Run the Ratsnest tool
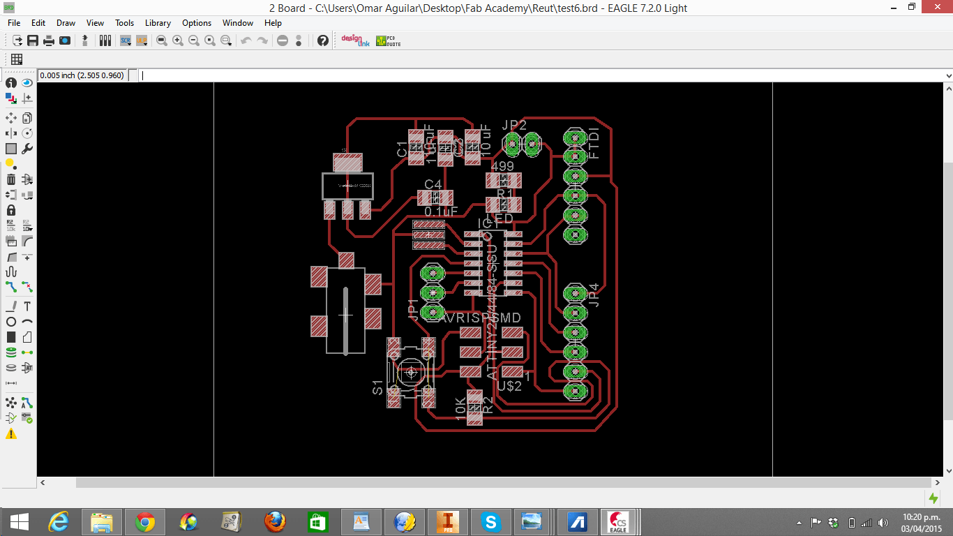This screenshot has width=953, height=536. coord(11,403)
